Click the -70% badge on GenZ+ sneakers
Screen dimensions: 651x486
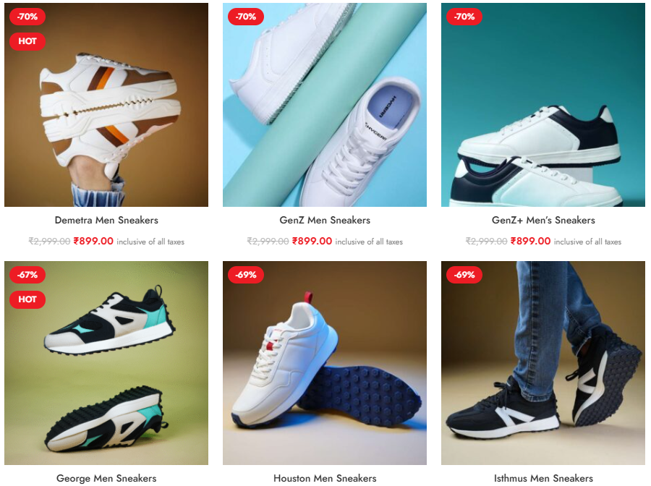(x=464, y=17)
